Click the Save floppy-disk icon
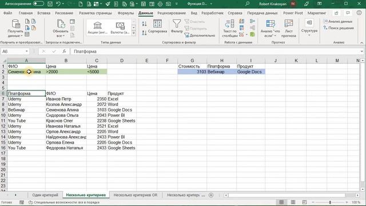The width and height of the screenshot is (366, 206). [x=50, y=4]
